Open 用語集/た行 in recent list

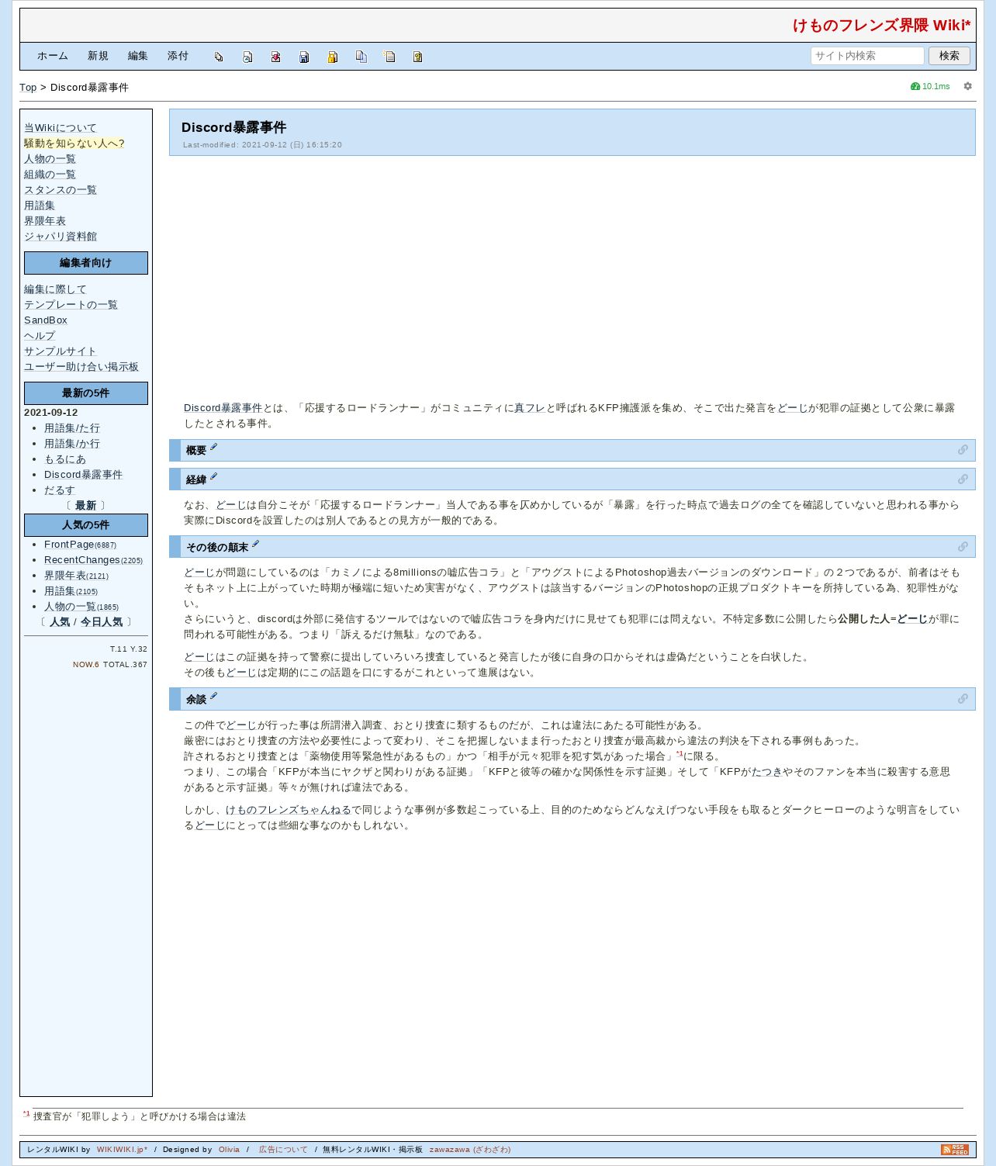(72, 428)
